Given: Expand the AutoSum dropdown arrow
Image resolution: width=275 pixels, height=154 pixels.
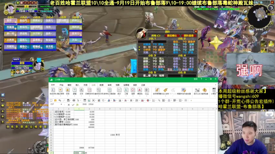Looking at the screenshot, I should [x=53, y=95].
